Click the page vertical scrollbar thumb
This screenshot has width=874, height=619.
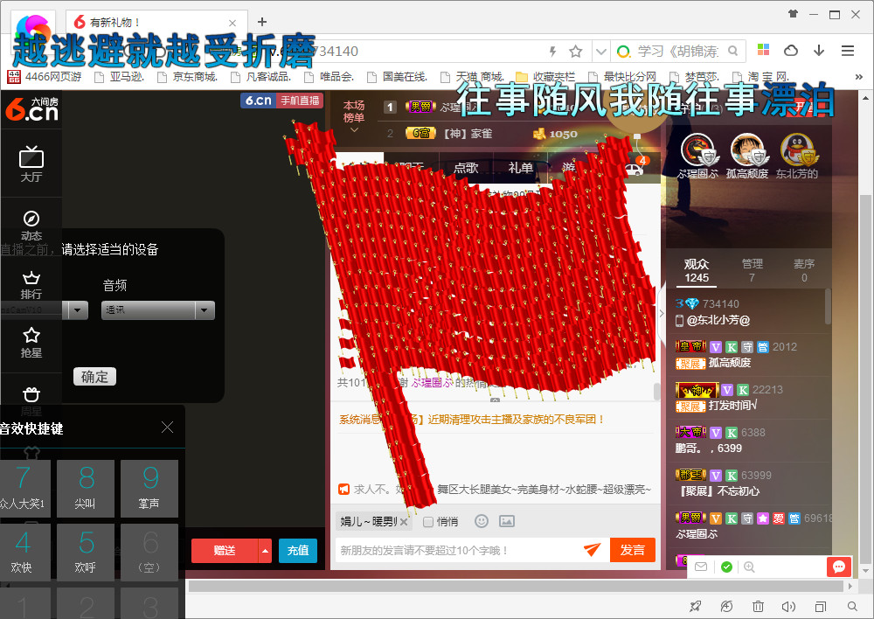865,379
